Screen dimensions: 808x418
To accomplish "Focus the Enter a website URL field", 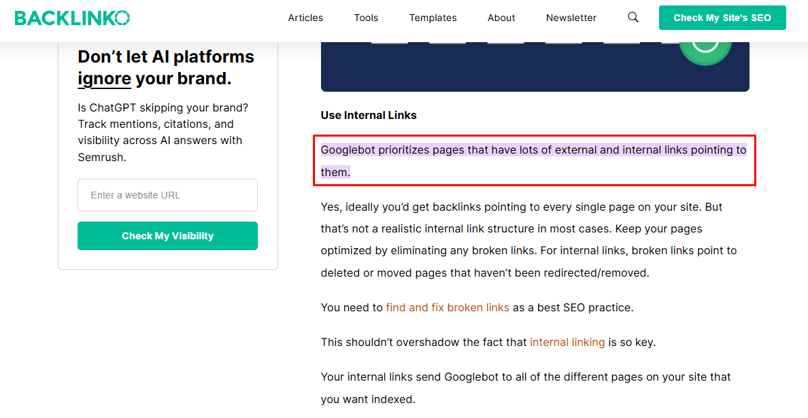I will tap(167, 195).
